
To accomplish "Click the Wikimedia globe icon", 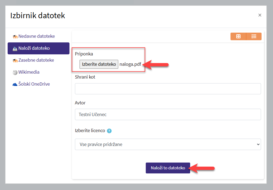I will [x=15, y=72].
